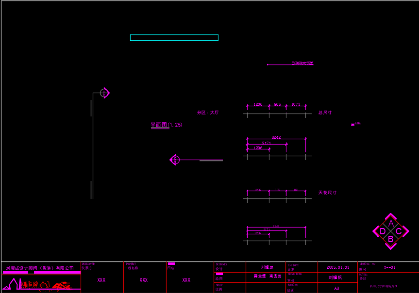Select the 分区：大厅 label
The width and height of the screenshot is (419, 293).
[208, 113]
